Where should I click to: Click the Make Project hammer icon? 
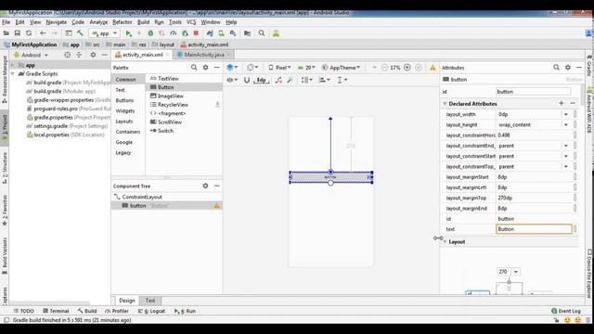80,33
